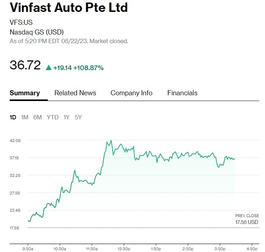Click the green up-triangle price change icon
The width and height of the screenshot is (265, 252).
pos(49,68)
